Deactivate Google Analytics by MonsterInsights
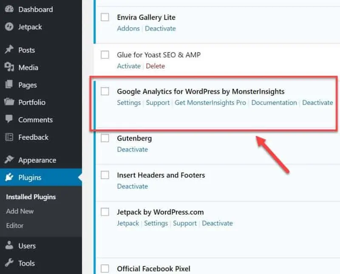The width and height of the screenshot is (340, 274). pos(317,102)
